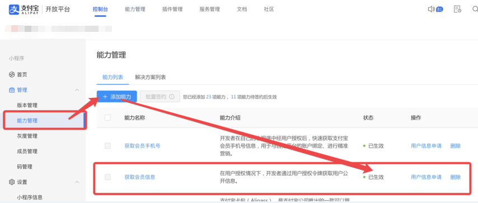This screenshot has height=203, width=478.
Task: Click the 能力名称 column header
Action: click(135, 117)
